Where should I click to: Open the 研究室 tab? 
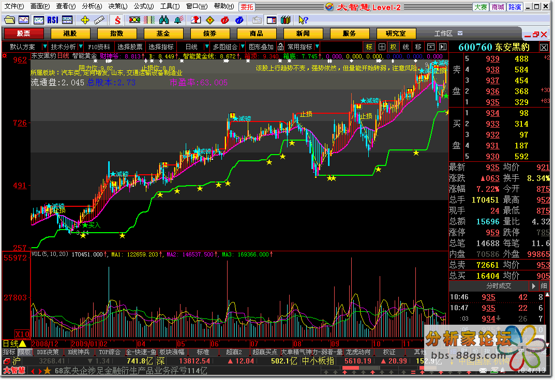(396, 34)
